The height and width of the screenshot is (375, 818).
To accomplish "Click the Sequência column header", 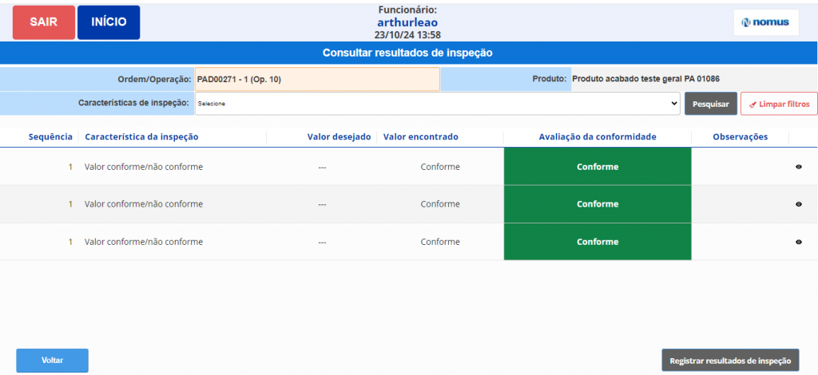I will 50,137.
